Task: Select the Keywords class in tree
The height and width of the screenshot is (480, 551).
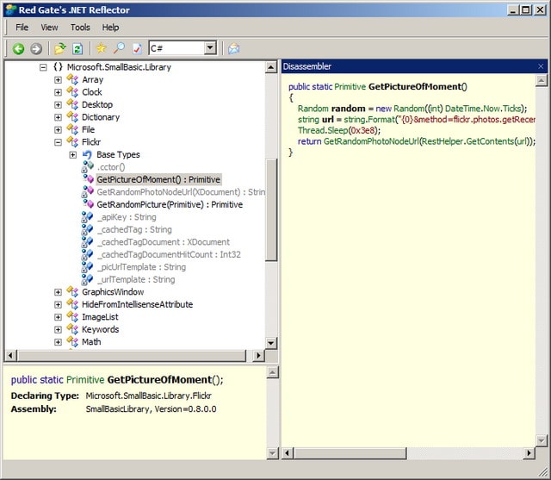Action: coord(100,329)
